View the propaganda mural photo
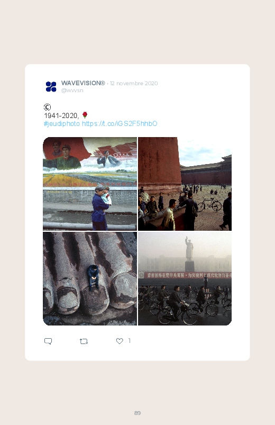 tap(90, 184)
